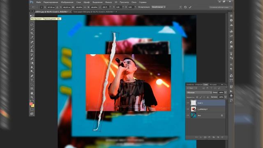Select the Dodge tool
The height and width of the screenshot is (148, 263).
click(x=32, y=72)
